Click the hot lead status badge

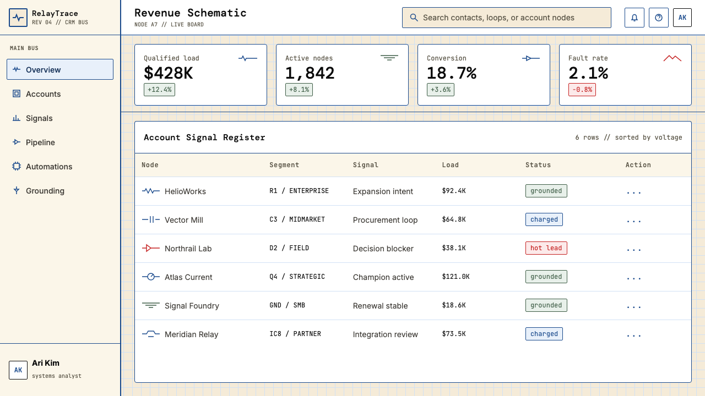(546, 248)
